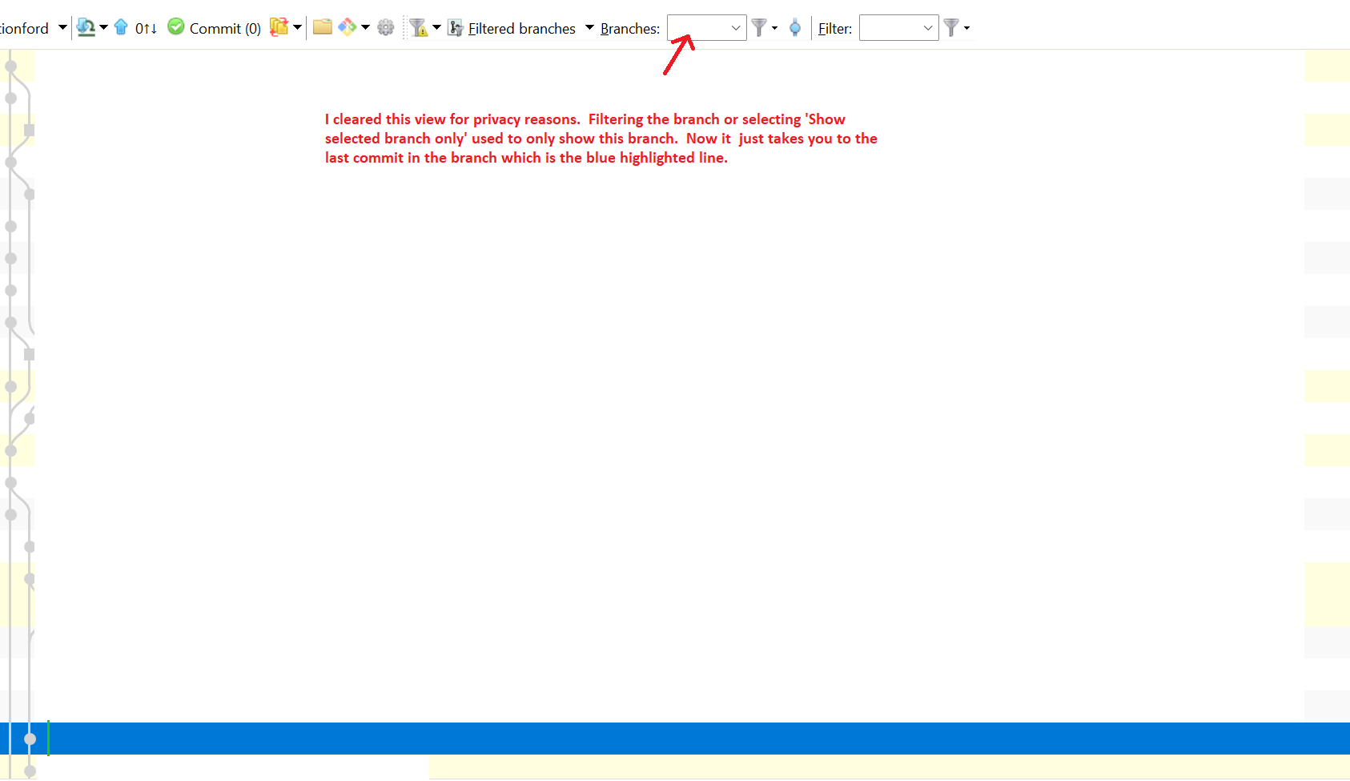Open the Branches combo box dropdown
The width and height of the screenshot is (1350, 781).
(735, 27)
